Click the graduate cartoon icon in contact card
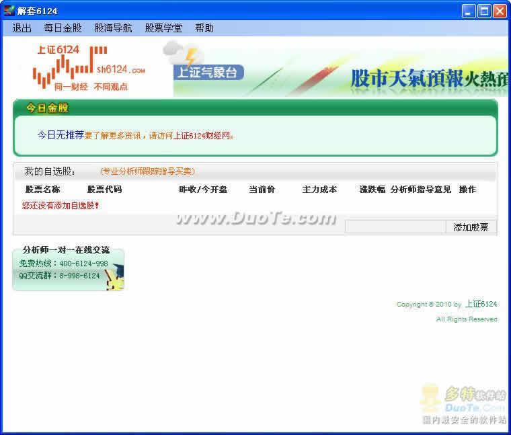511x435 pixels. pos(115,277)
